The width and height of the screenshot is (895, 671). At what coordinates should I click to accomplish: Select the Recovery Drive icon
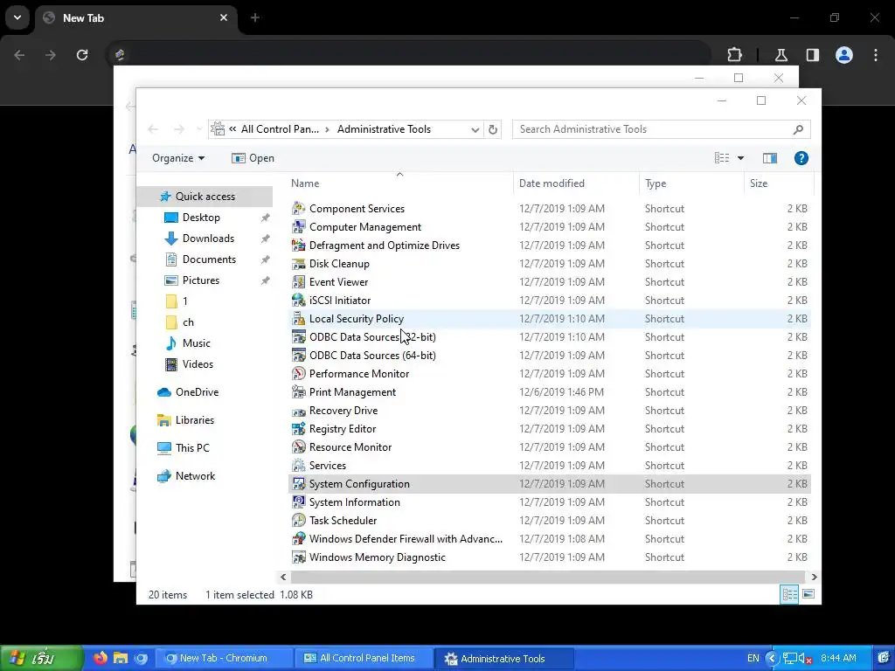[299, 411]
